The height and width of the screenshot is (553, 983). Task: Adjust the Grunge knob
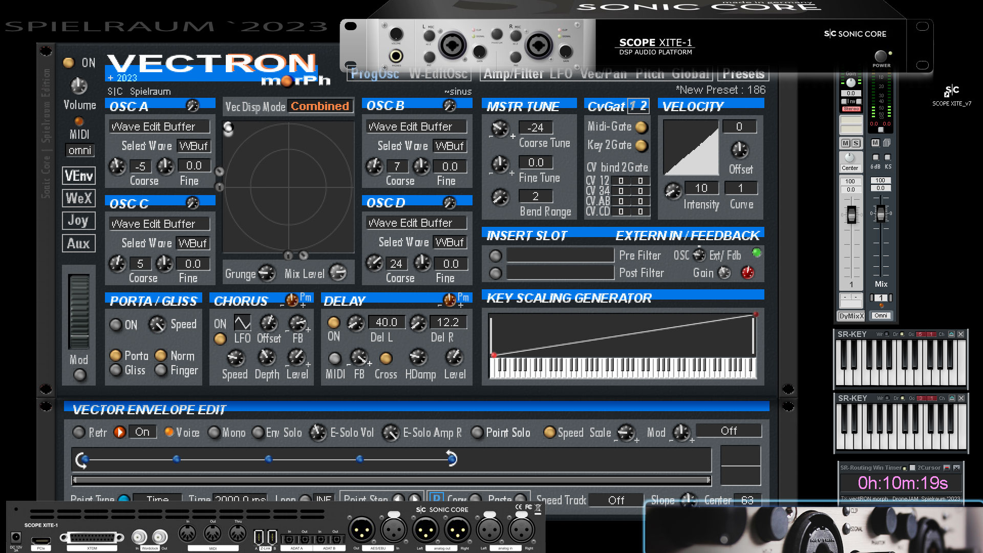point(266,273)
